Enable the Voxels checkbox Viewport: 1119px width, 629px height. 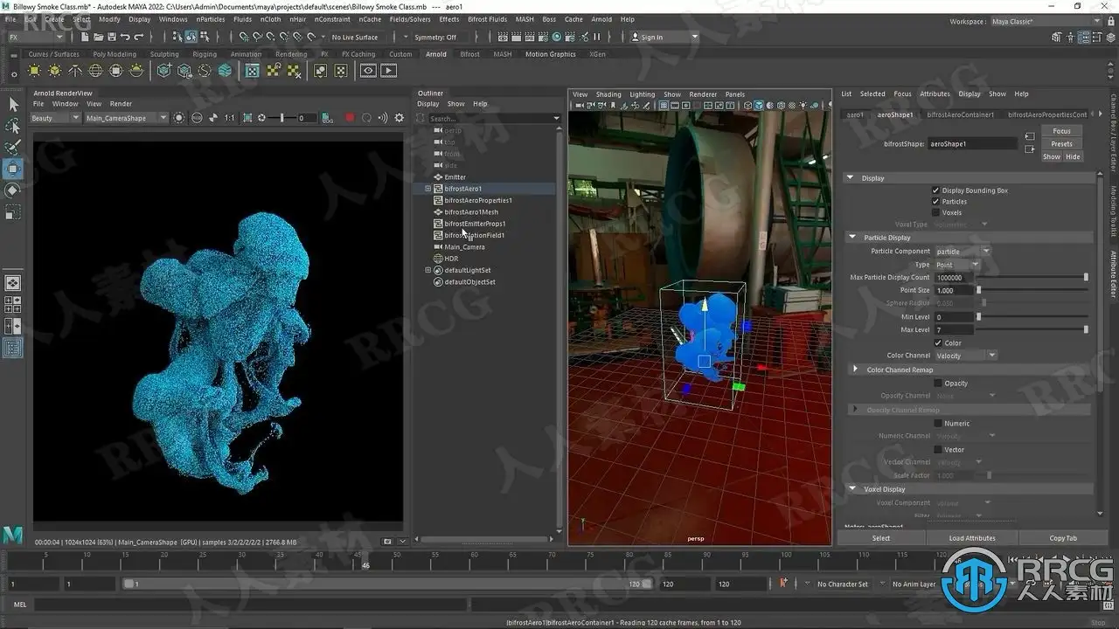point(935,212)
